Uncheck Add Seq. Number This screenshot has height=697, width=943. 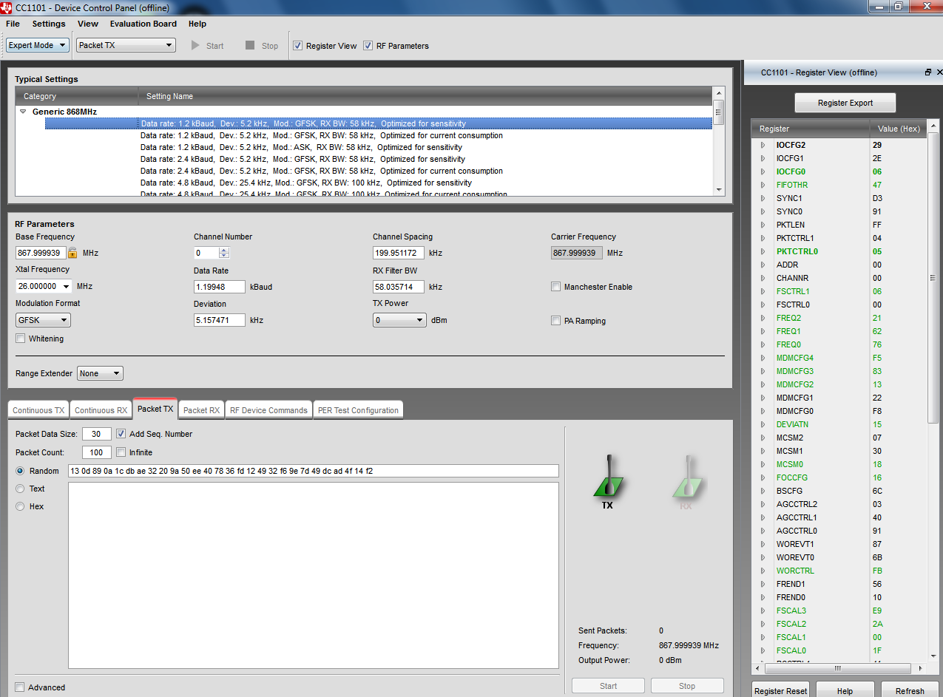(121, 434)
